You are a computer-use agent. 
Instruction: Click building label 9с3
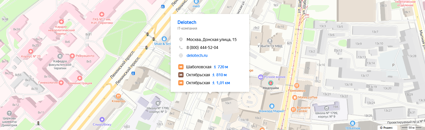pyautogui.click(x=137, y=83)
